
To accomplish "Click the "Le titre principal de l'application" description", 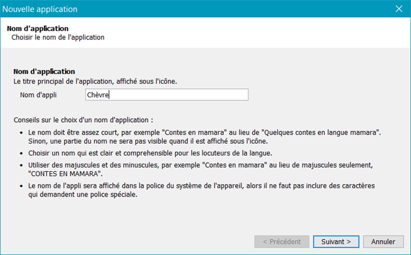I will [95, 81].
